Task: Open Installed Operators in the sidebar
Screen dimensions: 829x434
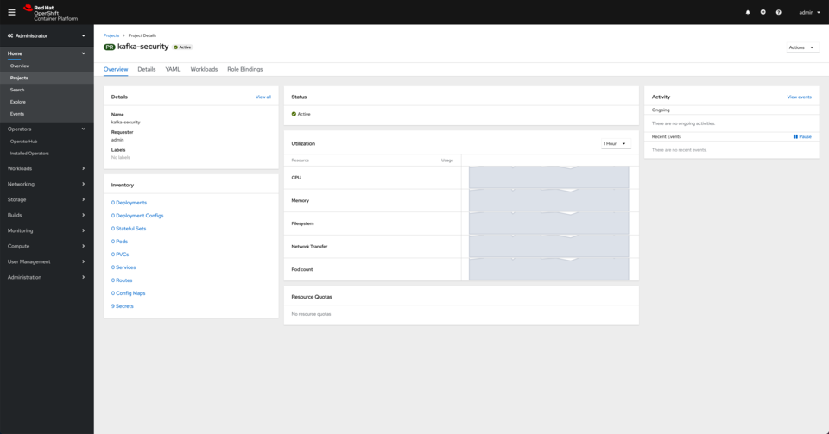Action: (29, 154)
